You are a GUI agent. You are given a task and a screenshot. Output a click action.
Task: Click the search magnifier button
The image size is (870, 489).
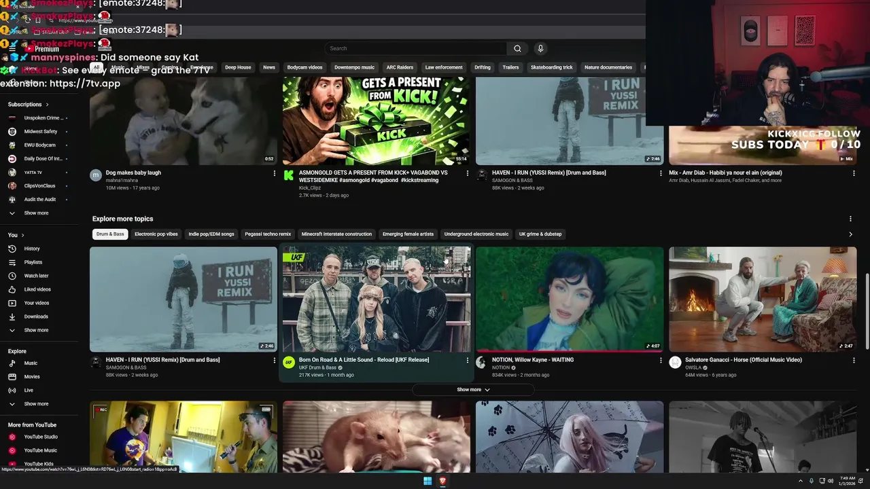517,48
